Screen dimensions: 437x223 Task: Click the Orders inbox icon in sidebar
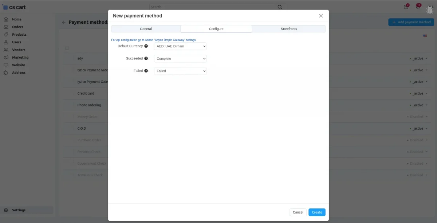[x=6, y=27]
